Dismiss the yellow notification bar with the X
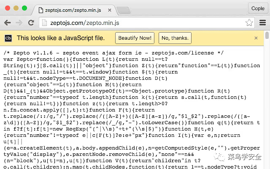This screenshot has height=169, width=270. point(256,38)
